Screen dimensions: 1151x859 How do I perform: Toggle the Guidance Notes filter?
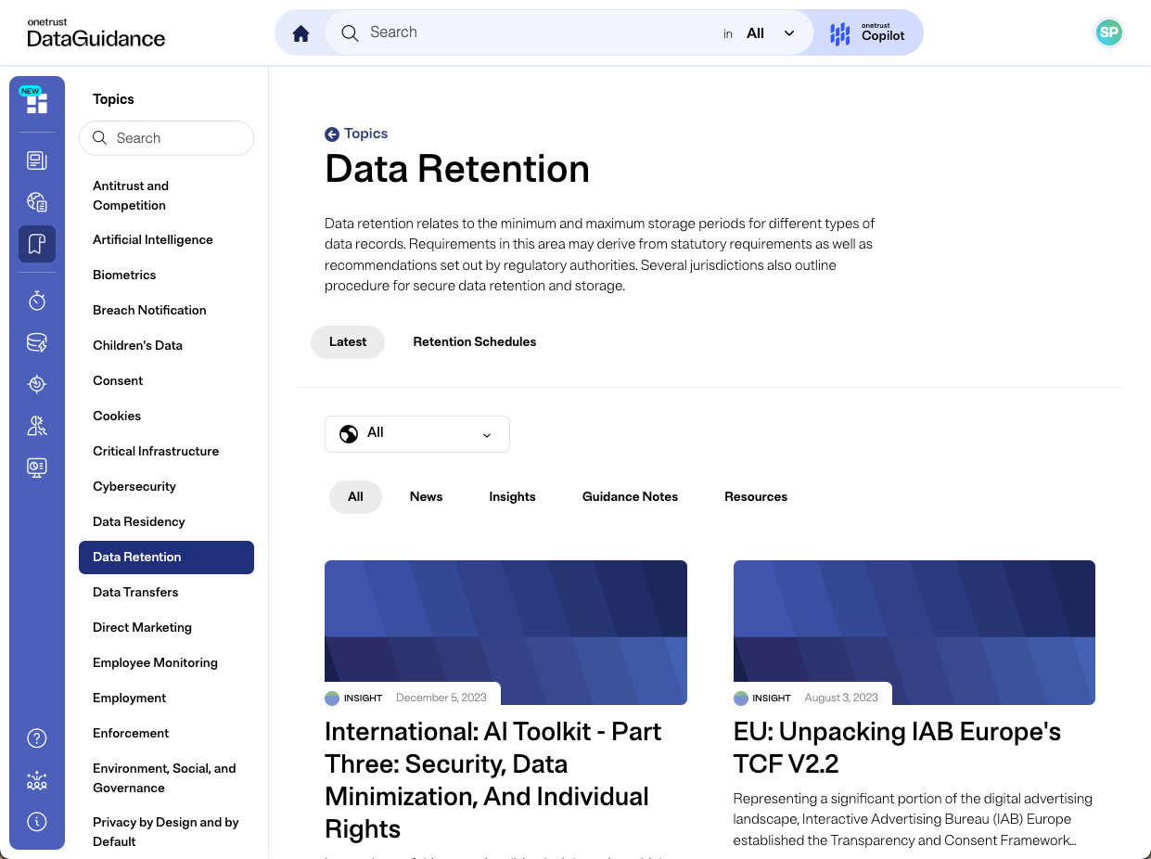(630, 496)
